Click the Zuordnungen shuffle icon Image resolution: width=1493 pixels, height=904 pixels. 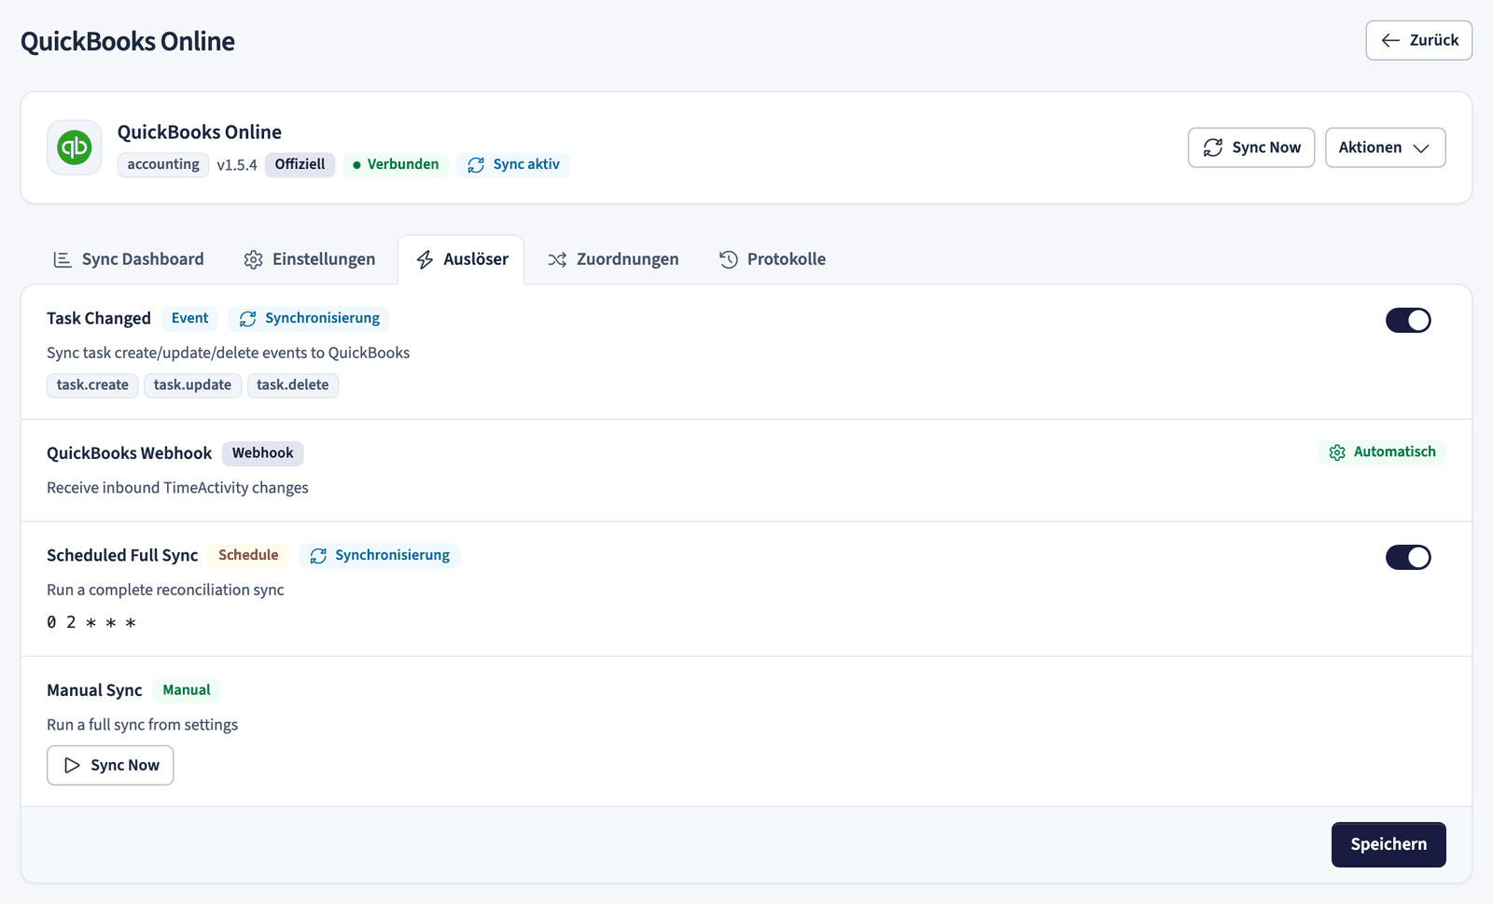pos(557,259)
